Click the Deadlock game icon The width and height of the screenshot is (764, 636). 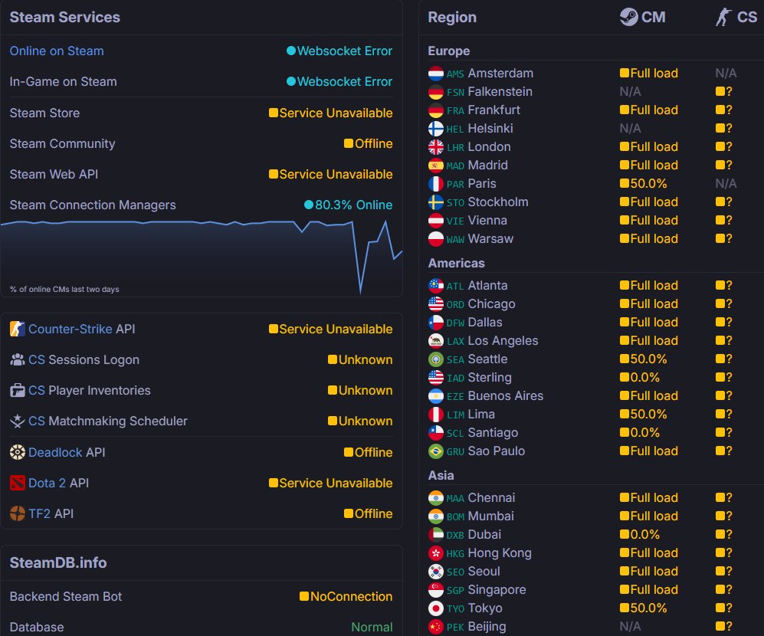(x=18, y=452)
